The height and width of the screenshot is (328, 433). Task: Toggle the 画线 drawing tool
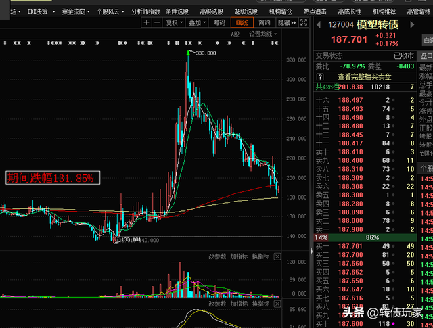(x=242, y=22)
